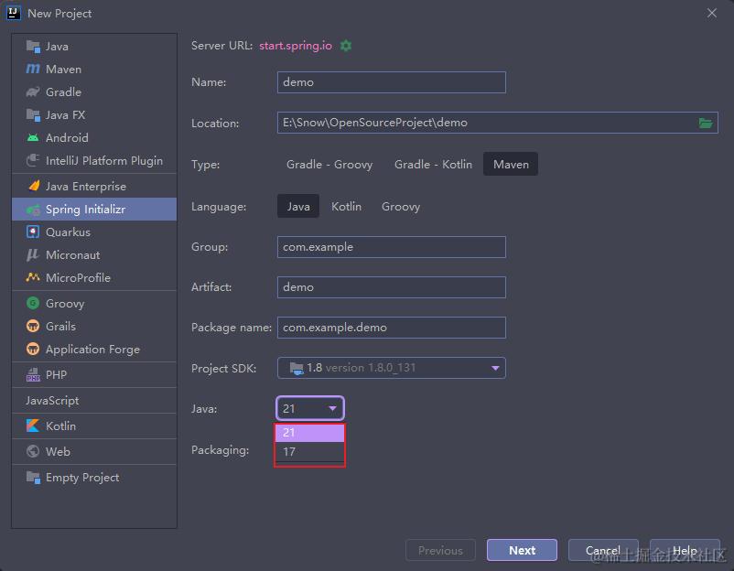Select Quarkus generator label

click(x=68, y=232)
